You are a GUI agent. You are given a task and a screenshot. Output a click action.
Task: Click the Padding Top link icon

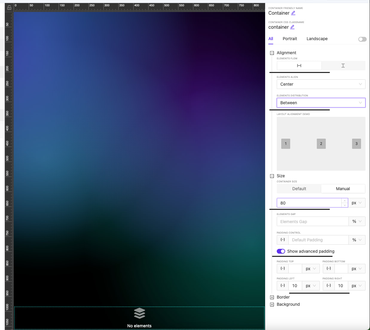point(283,269)
